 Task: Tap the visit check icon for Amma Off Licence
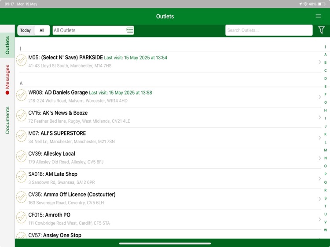click(x=22, y=197)
